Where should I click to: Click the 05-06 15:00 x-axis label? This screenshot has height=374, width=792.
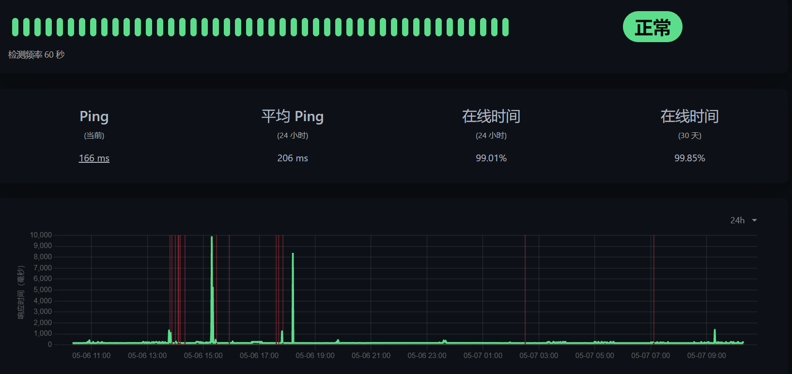203,356
